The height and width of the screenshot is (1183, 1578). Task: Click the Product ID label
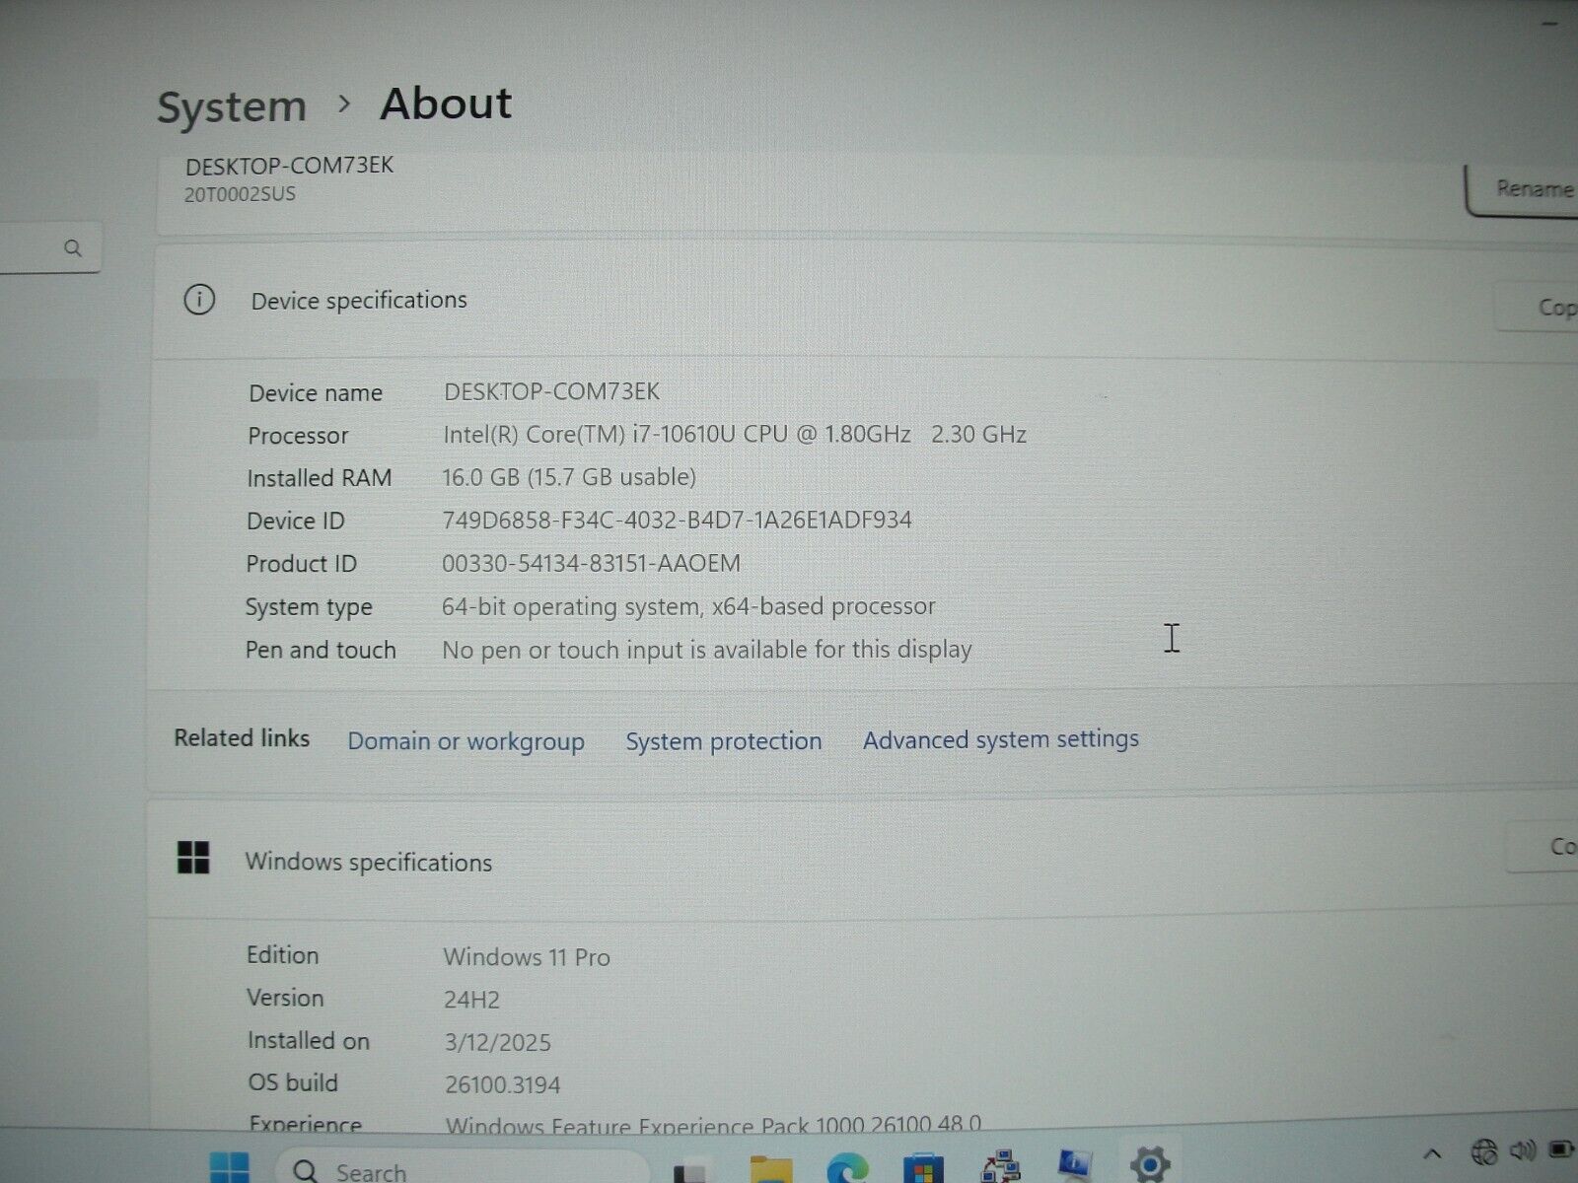301,564
